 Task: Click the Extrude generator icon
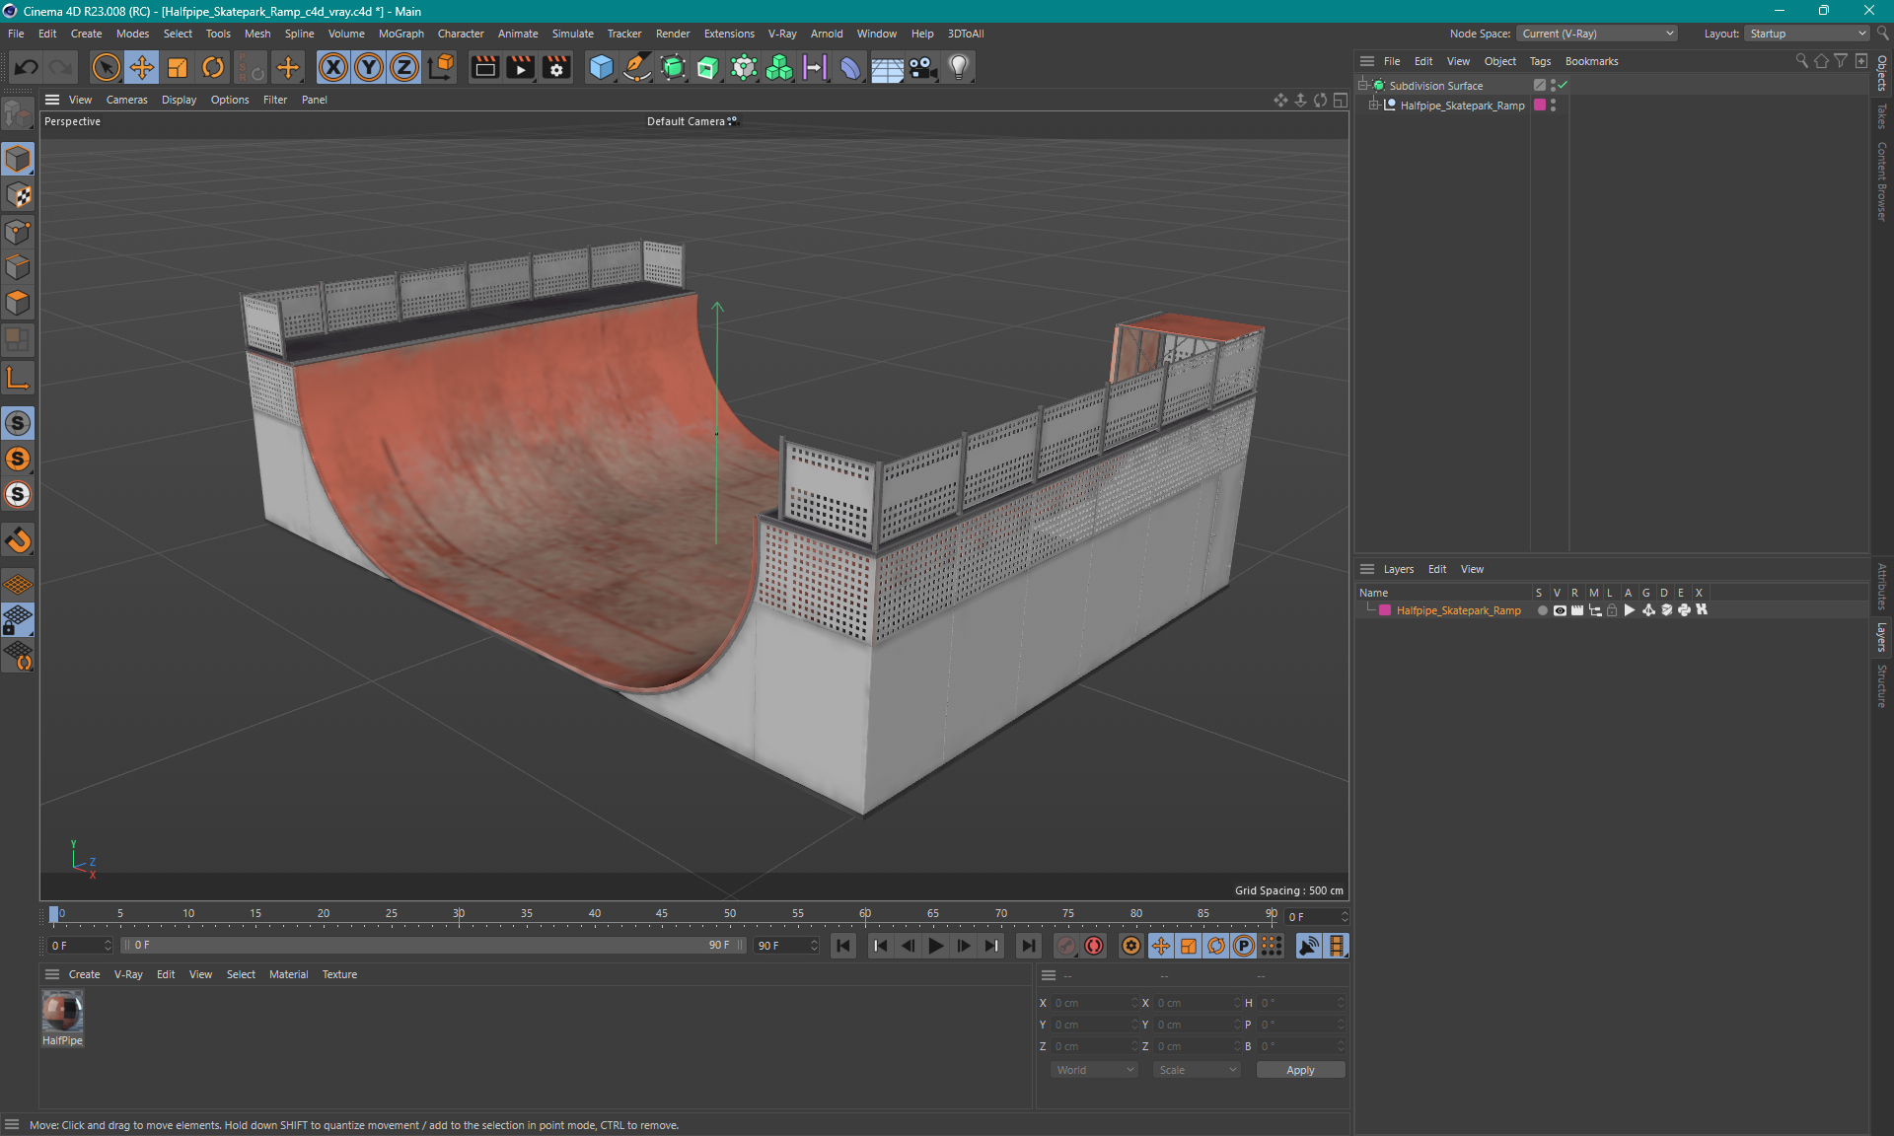[x=708, y=67]
